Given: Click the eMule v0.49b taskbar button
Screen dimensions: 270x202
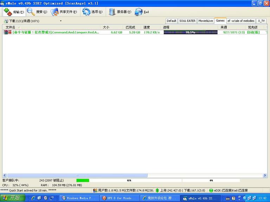Looking at the screenshot, I should (x=200, y=198).
